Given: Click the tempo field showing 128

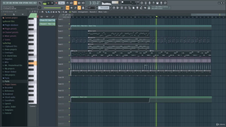Looking at the screenshot, I should [x=61, y=3].
